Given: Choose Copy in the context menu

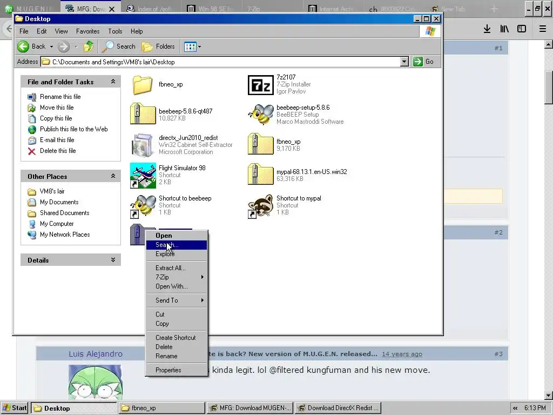Looking at the screenshot, I should [177, 324].
